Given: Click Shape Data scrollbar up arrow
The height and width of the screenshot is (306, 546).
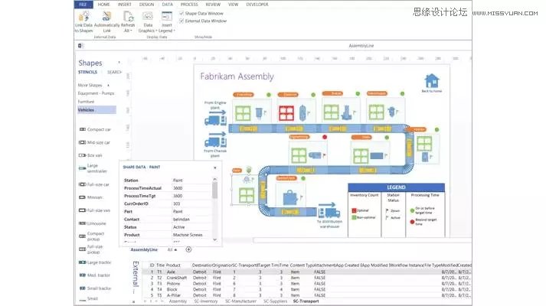Looking at the screenshot, I should 215,180.
